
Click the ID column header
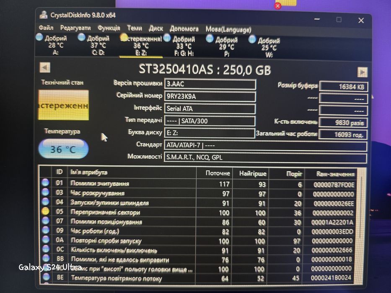click(x=60, y=172)
